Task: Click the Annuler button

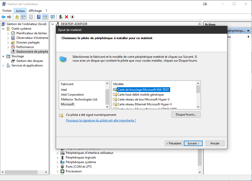Action: 215,143
